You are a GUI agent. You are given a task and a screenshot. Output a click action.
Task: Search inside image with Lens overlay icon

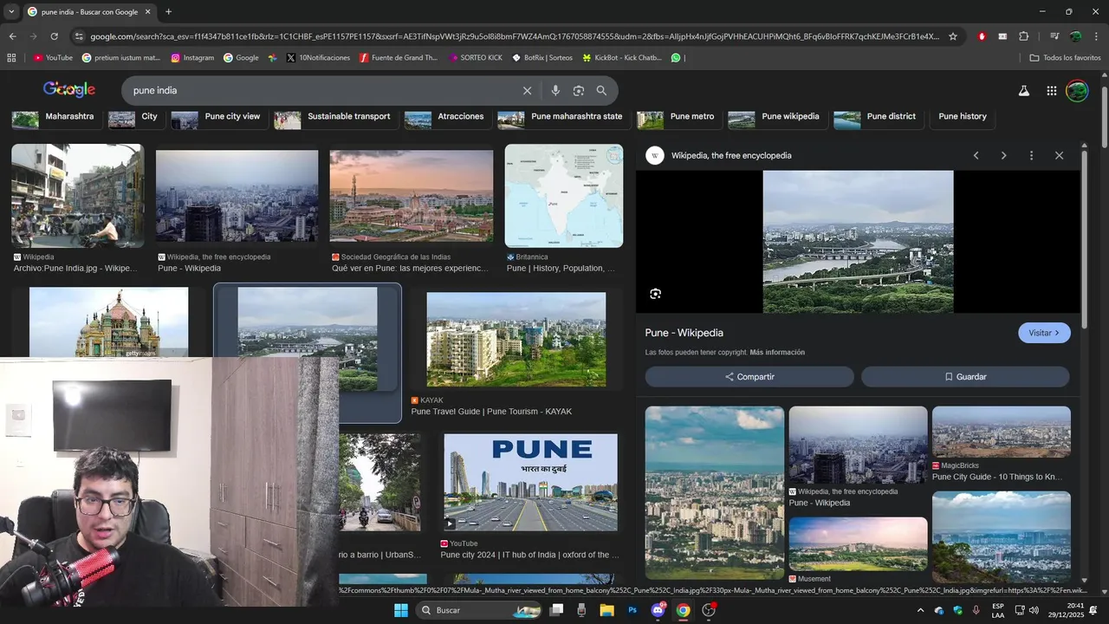coord(656,294)
